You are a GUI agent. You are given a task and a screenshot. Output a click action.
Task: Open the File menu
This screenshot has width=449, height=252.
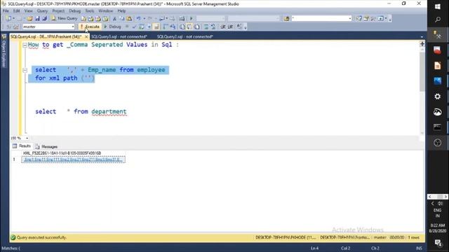pos(6,11)
